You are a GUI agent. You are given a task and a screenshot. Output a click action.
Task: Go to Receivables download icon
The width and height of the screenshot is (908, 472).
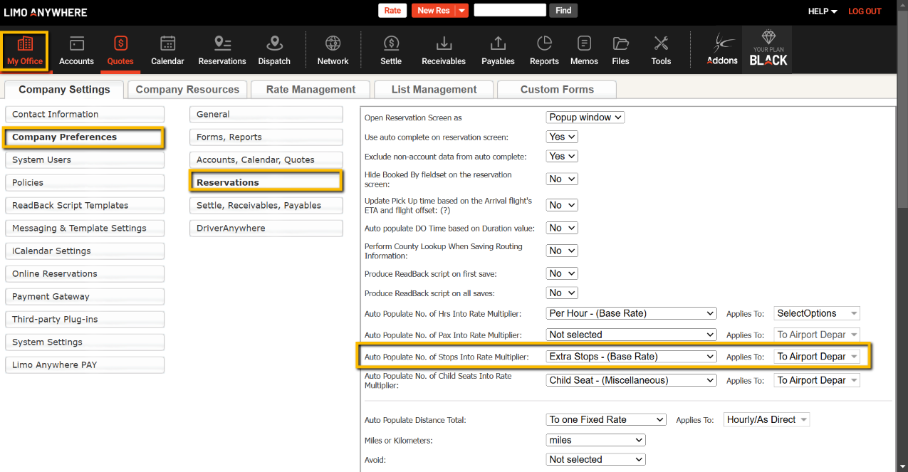point(444,44)
